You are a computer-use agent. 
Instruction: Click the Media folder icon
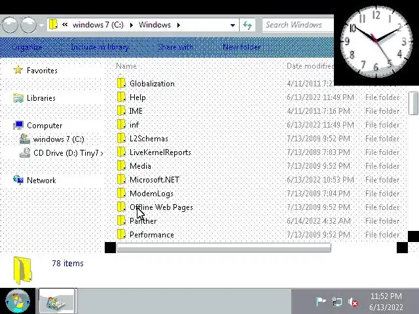click(121, 166)
